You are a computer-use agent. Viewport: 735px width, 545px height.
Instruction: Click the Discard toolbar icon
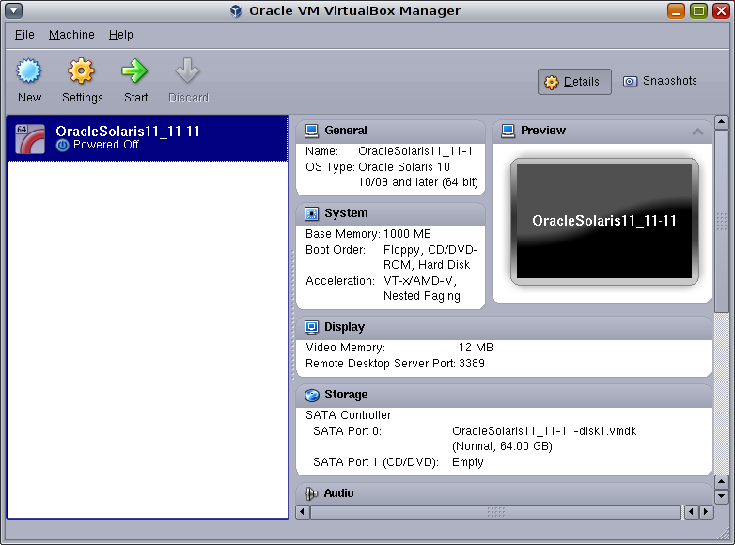tap(188, 71)
